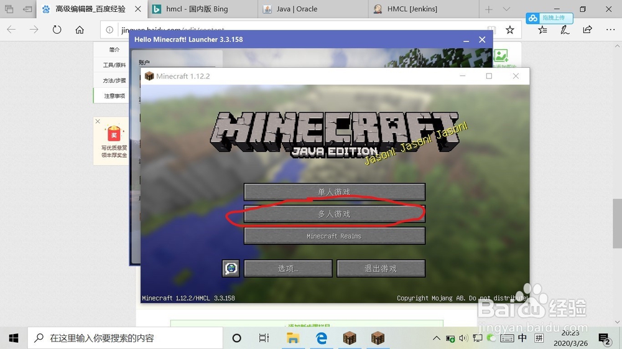This screenshot has width=622, height=349.
Task: Click the 账户 label in HMCL launcher
Action: [144, 62]
